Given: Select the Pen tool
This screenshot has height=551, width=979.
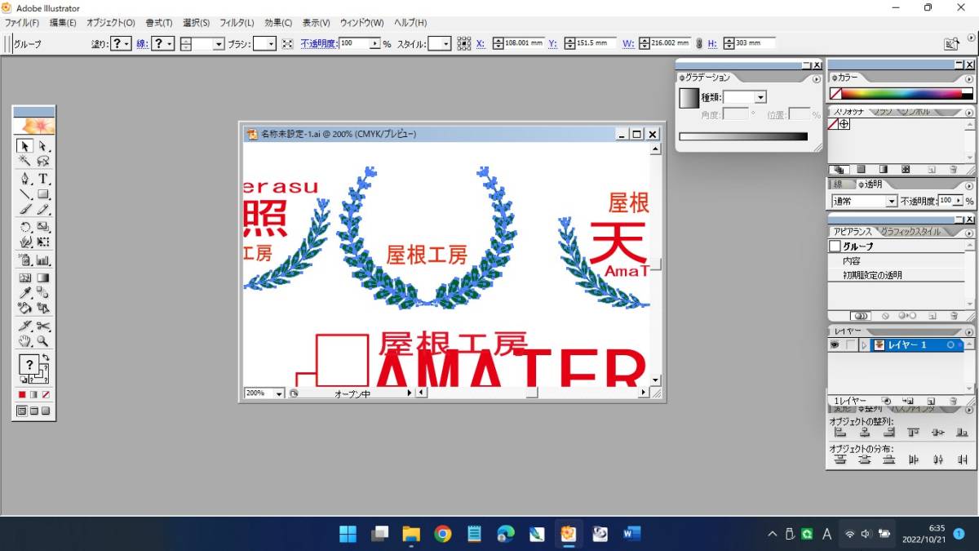Looking at the screenshot, I should point(25,178).
